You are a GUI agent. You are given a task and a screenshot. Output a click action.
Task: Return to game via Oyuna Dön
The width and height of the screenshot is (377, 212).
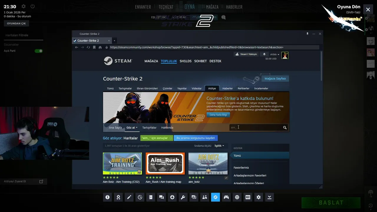[349, 7]
